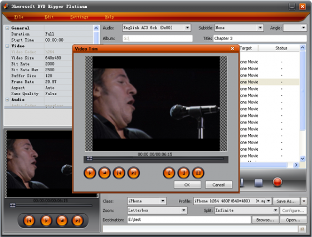This screenshot has height=237, width=312.
Task: Click the Title field containing Chapter 3
Action: click(x=260, y=38)
